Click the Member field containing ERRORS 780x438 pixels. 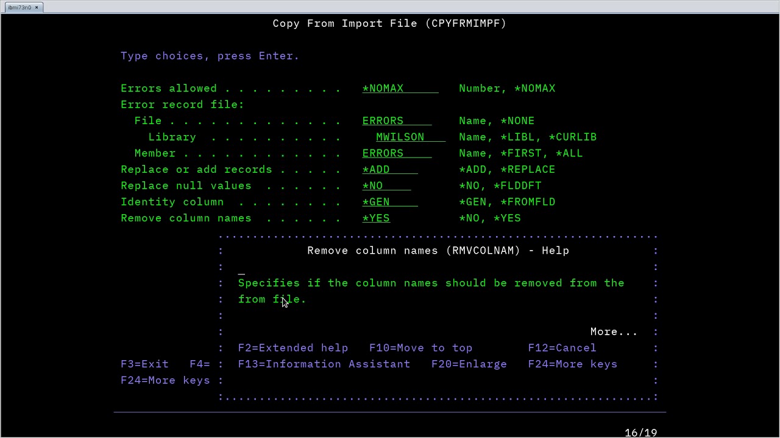(x=397, y=153)
